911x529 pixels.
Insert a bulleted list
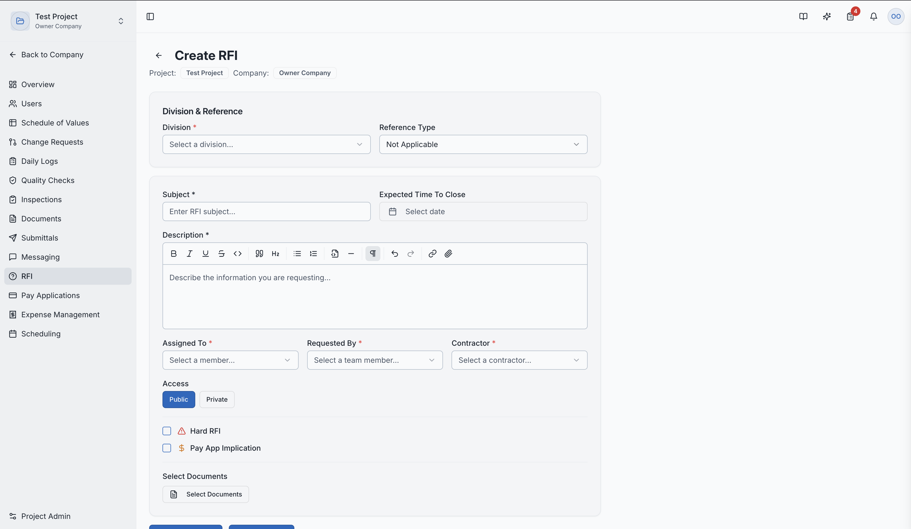(x=297, y=254)
